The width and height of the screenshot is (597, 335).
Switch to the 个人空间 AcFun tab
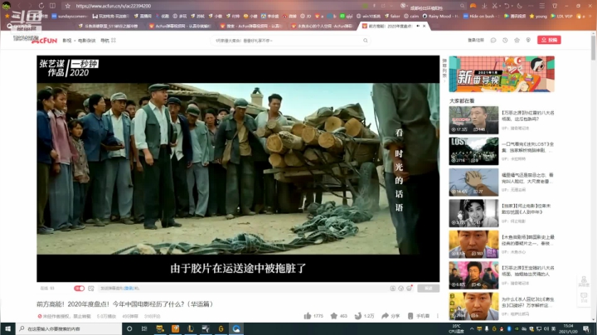[x=322, y=26]
